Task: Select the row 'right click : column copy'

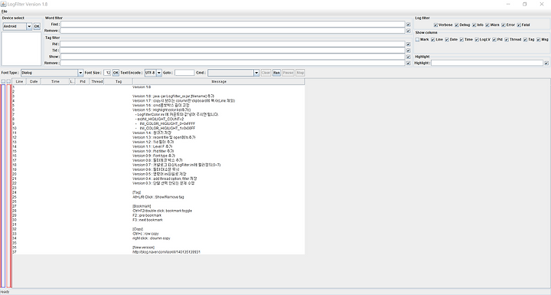Action: 158,238
